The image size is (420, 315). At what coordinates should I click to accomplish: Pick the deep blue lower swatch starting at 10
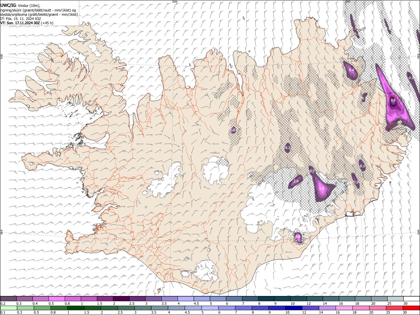click(x=293, y=308)
